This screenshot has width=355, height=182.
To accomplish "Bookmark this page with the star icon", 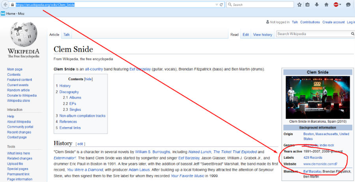I will (x=299, y=4).
